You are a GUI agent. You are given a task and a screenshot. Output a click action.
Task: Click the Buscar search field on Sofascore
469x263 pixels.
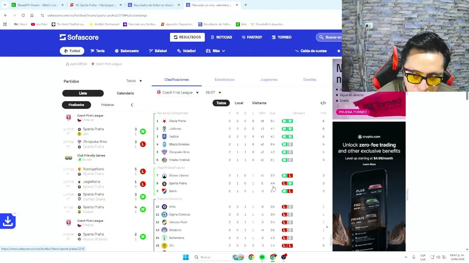pos(329,37)
